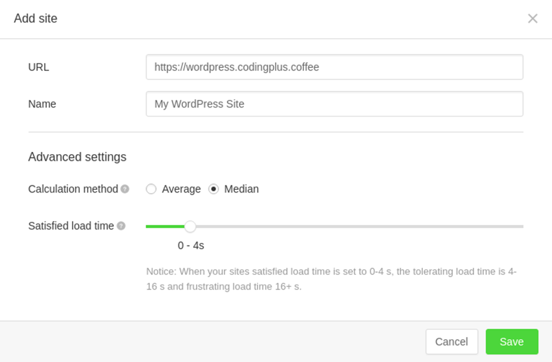Click the 'Advanced settings' heading
552x362 pixels.
(x=77, y=157)
